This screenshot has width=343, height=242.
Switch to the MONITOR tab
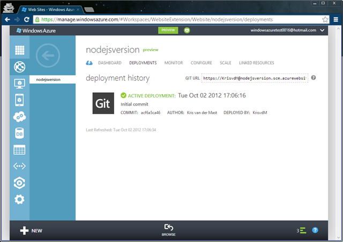click(x=174, y=63)
